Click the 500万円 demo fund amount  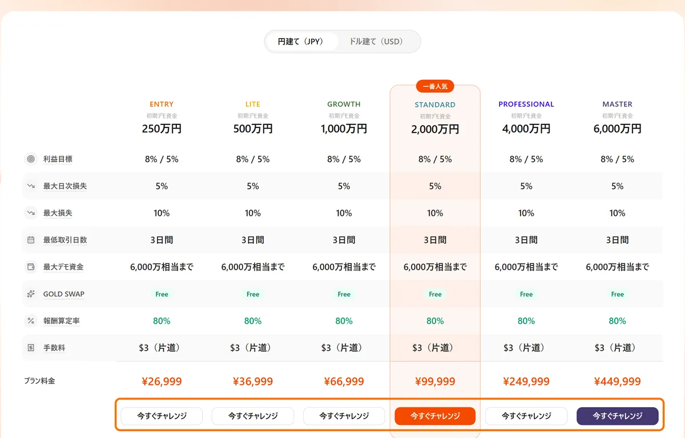point(253,128)
